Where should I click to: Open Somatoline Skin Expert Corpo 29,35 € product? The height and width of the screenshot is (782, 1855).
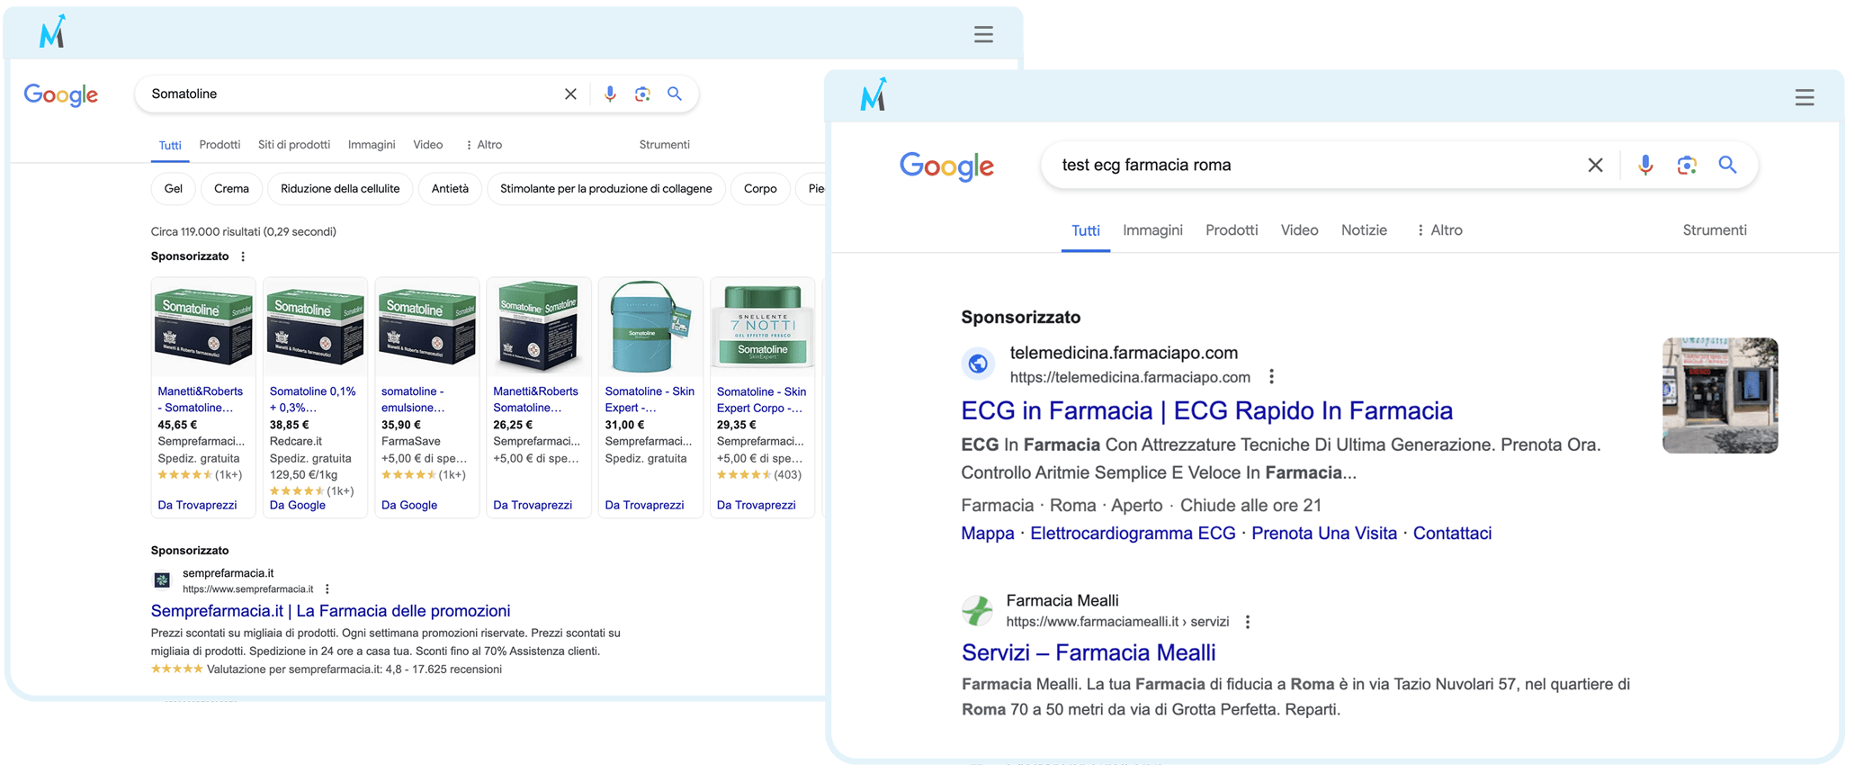(x=761, y=400)
